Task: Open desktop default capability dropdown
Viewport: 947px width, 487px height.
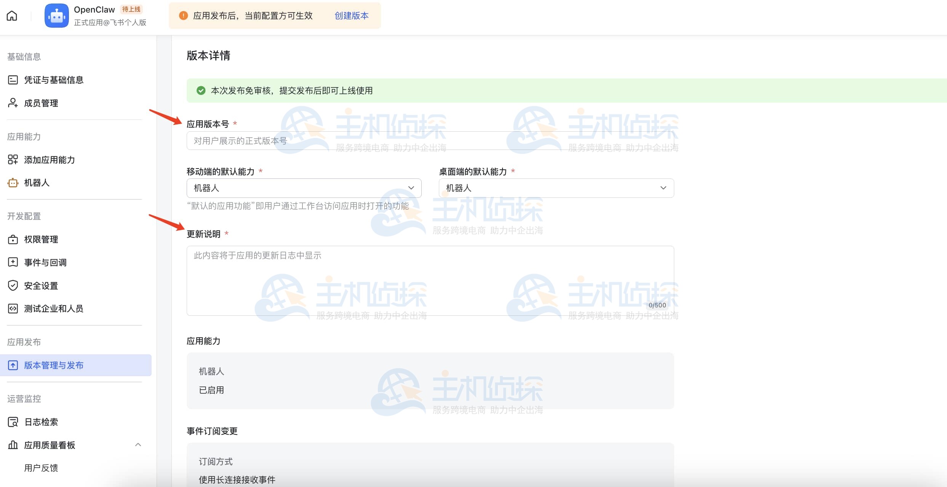Action: pyautogui.click(x=556, y=188)
